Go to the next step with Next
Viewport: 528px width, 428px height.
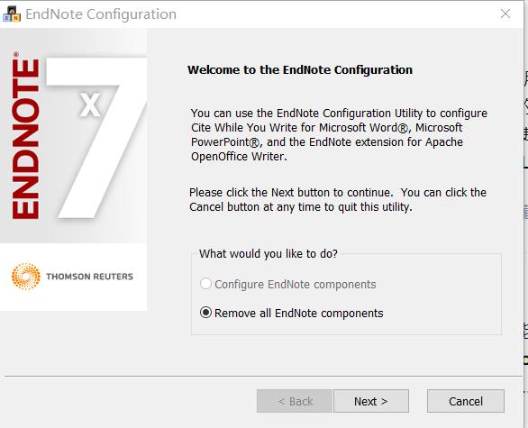click(x=371, y=401)
